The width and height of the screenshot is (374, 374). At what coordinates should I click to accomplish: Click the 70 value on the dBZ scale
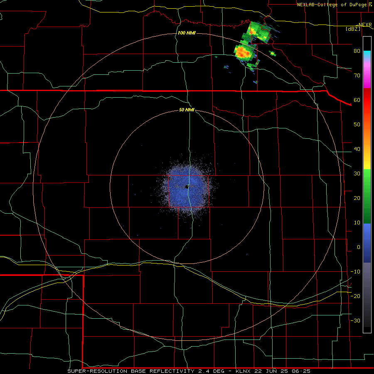[x=357, y=76]
